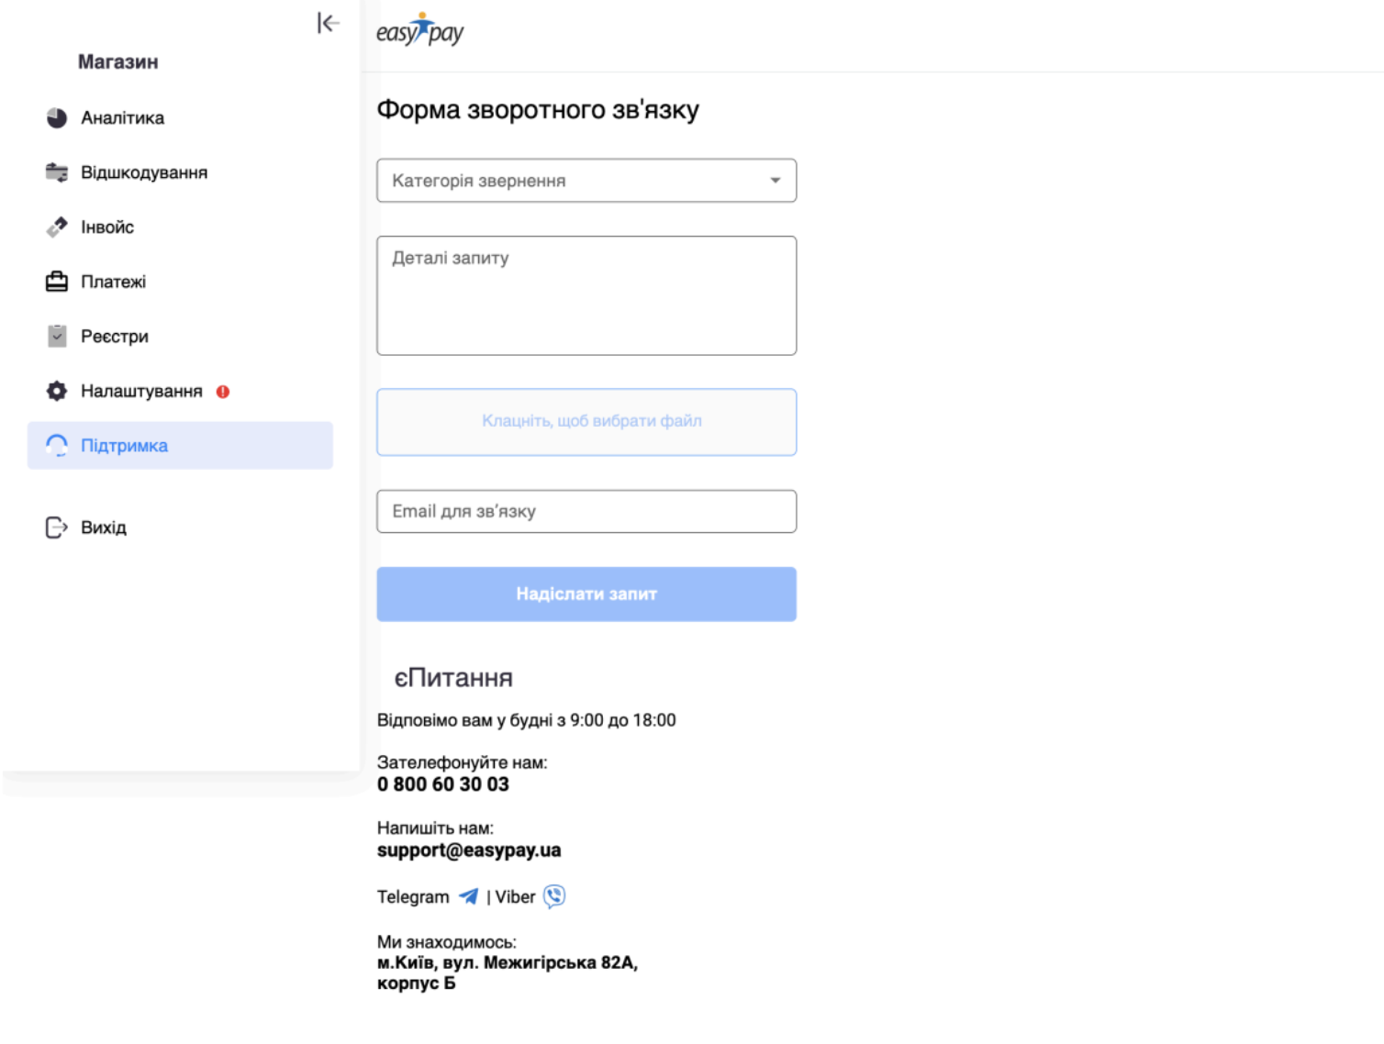Click the Вихід logout icon
Viewport: 1384px width, 1044px height.
click(x=57, y=528)
